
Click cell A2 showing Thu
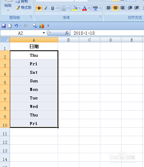tap(34, 55)
